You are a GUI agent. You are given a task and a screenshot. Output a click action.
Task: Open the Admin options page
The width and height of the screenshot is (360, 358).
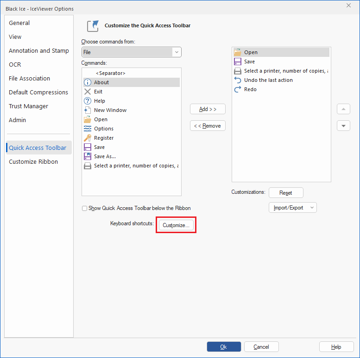click(18, 120)
